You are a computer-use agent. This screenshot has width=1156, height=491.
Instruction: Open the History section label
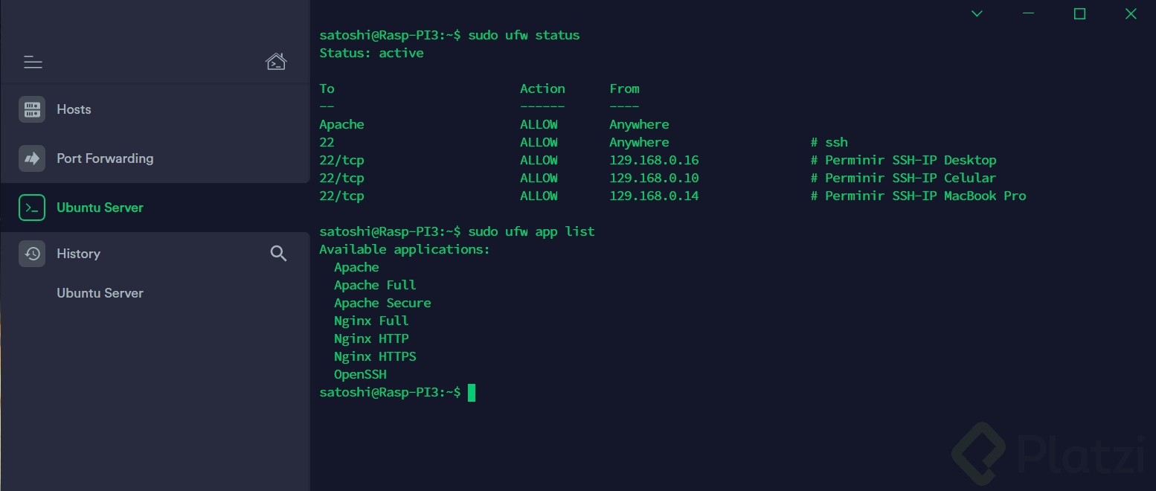click(78, 254)
